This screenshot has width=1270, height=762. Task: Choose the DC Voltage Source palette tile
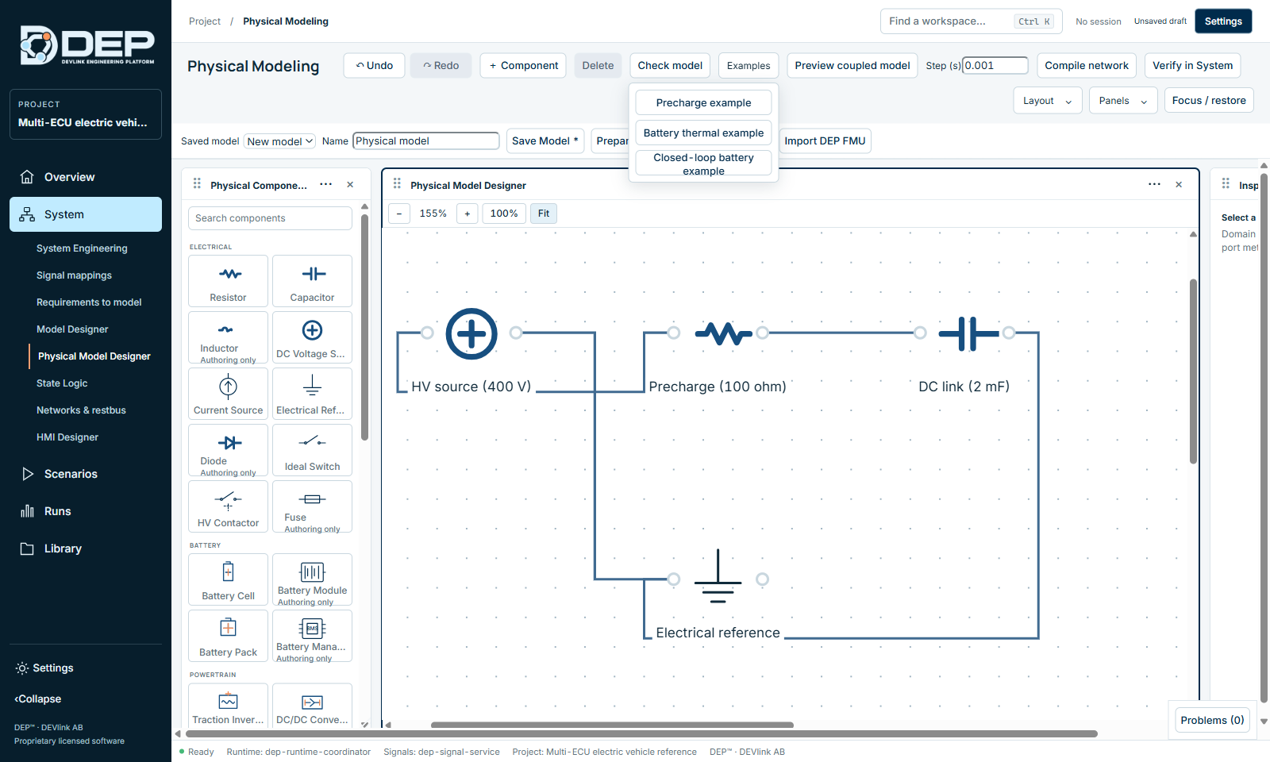tap(312, 337)
